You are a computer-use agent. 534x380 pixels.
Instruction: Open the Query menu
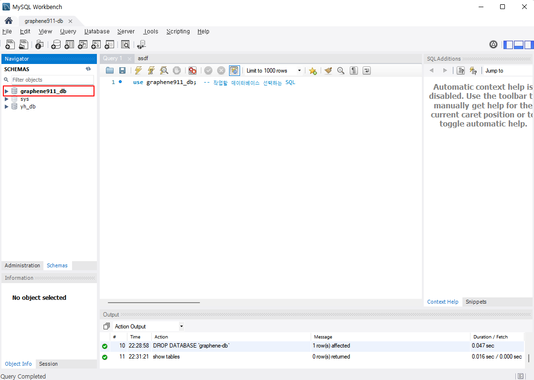pos(68,32)
